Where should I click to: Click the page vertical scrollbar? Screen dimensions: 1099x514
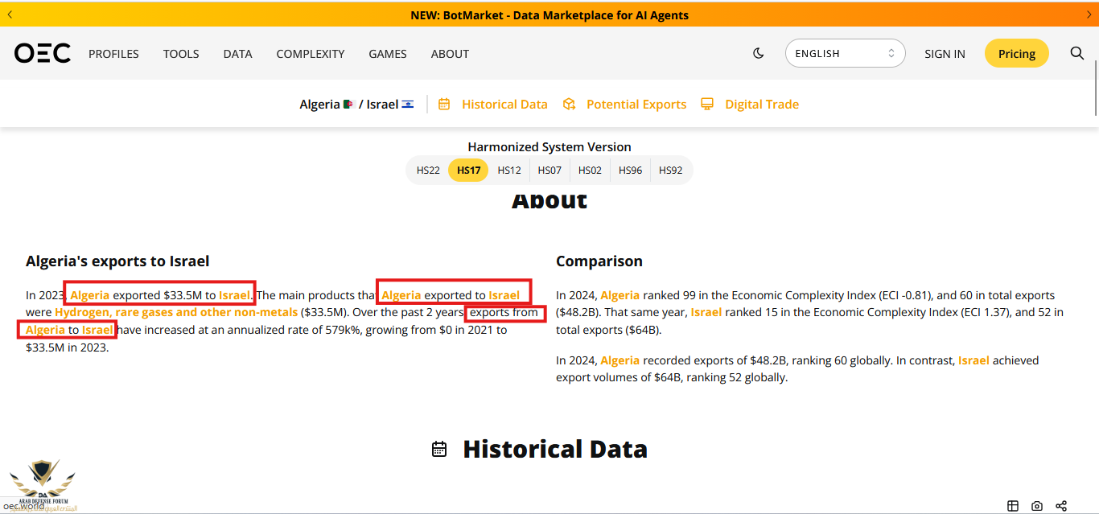click(x=1096, y=88)
